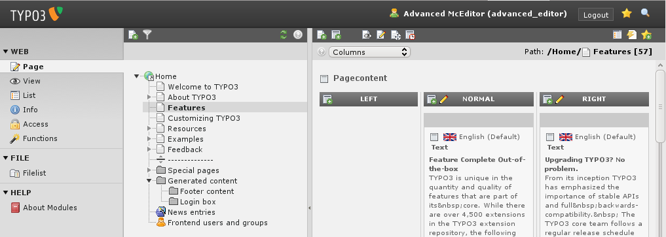
Task: Click the TYPO3 logo
Action: pyautogui.click(x=37, y=14)
